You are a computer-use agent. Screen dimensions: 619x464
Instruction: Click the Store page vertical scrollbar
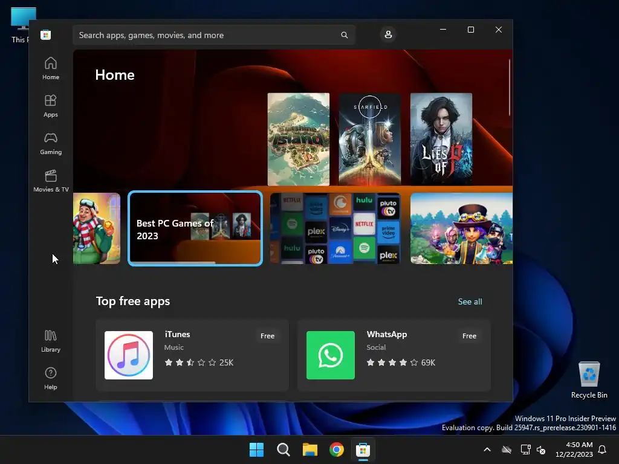[510, 88]
